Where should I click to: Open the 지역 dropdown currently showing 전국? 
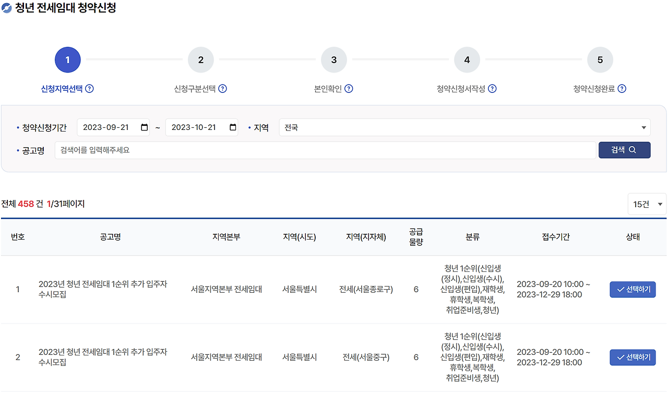coord(464,127)
